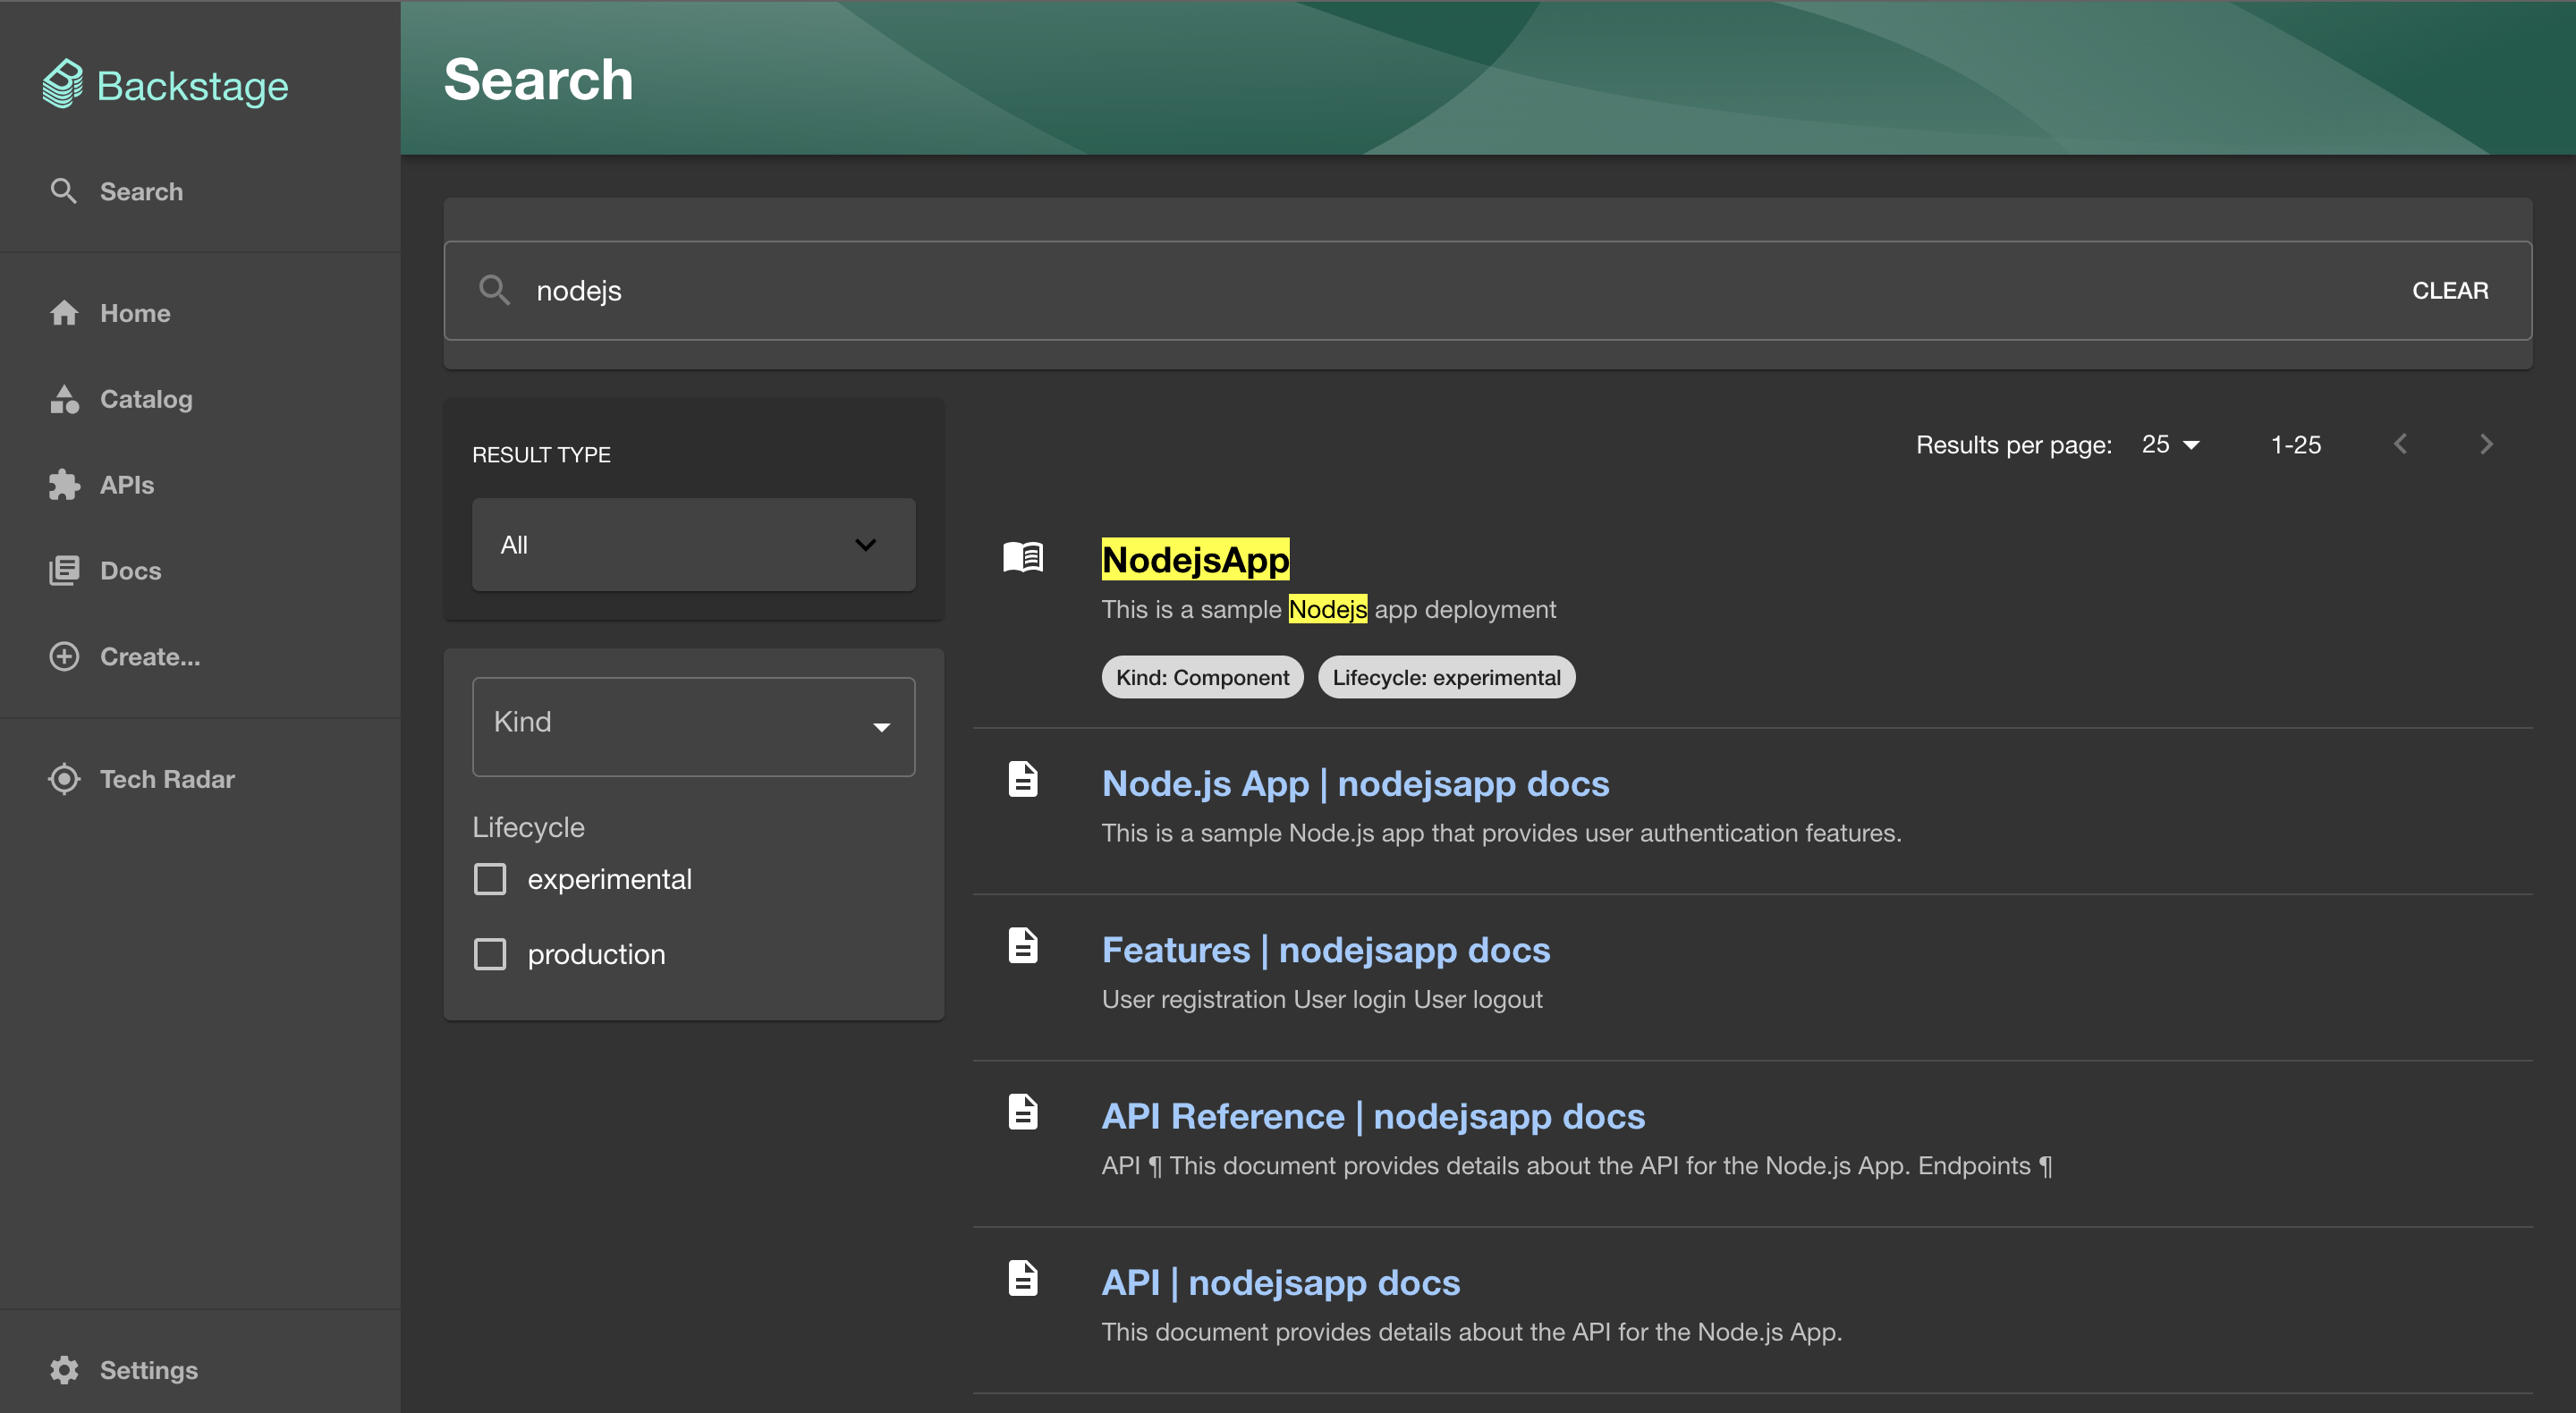Image resolution: width=2576 pixels, height=1413 pixels.
Task: Select results per page dropdown
Action: click(2171, 444)
